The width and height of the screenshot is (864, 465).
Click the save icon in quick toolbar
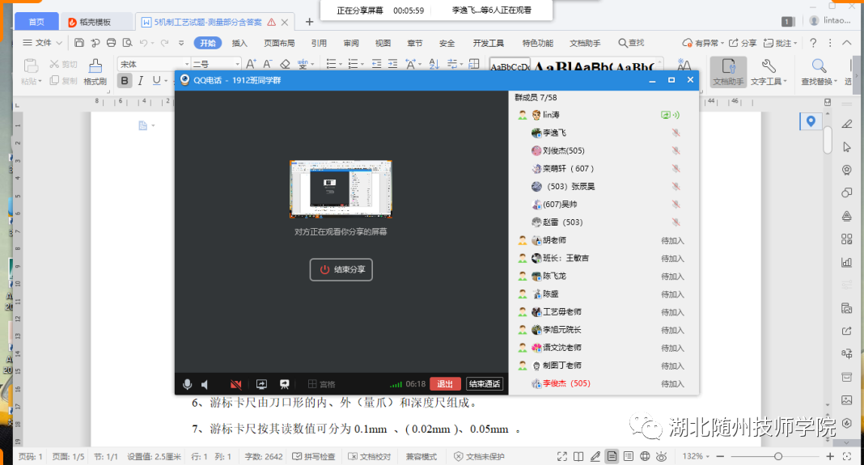point(79,43)
